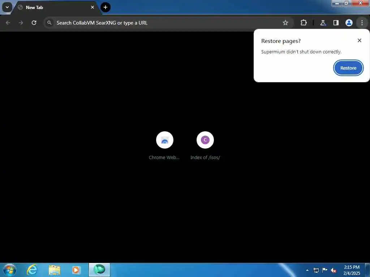
Task: Open the tab search dropdown arrow
Action: 7,7
